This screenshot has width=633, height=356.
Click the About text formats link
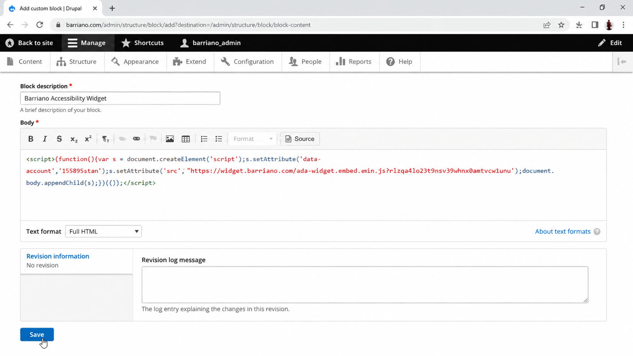point(563,232)
